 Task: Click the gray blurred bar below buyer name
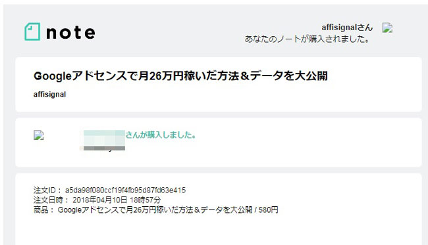104,148
